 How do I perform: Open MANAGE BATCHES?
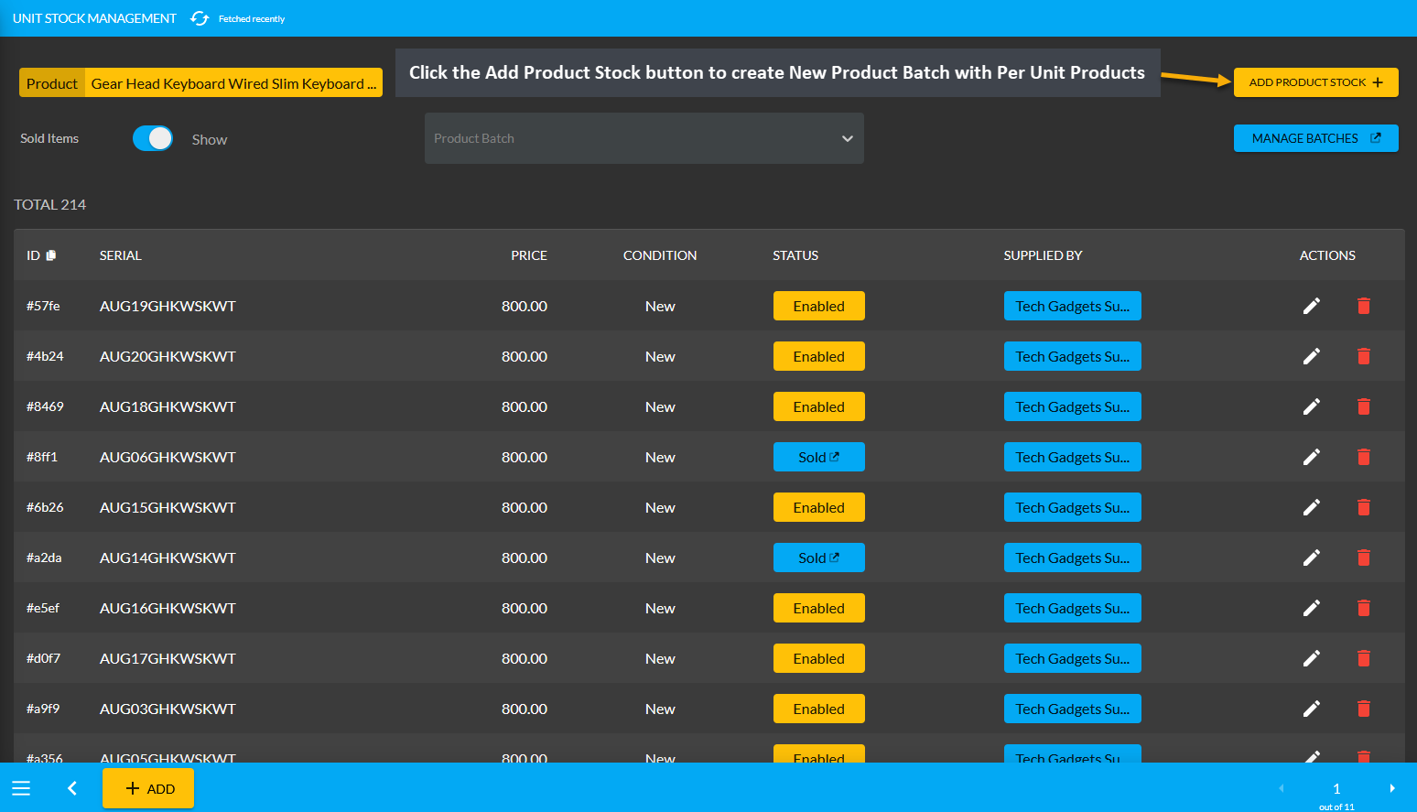point(1316,138)
